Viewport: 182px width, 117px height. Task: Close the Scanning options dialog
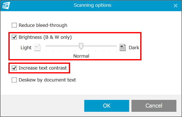175,5
